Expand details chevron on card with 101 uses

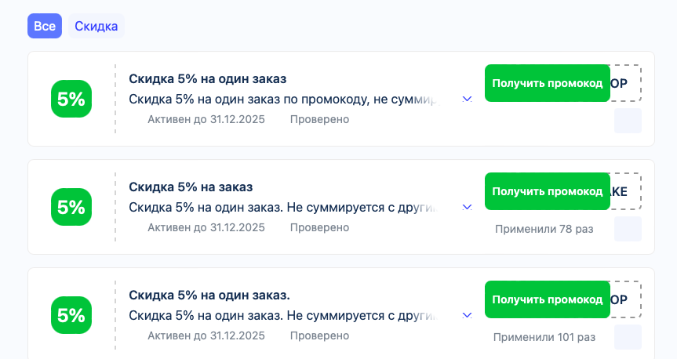click(x=467, y=315)
